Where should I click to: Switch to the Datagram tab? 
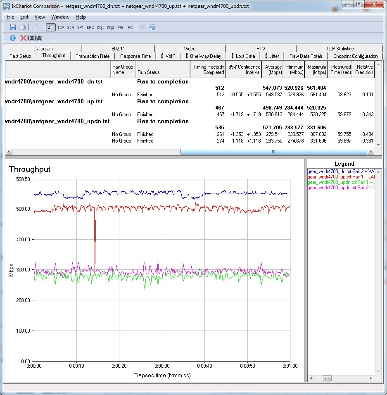43,49
